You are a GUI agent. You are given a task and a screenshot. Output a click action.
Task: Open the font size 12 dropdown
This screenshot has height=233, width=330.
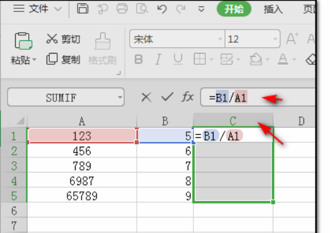pyautogui.click(x=275, y=39)
